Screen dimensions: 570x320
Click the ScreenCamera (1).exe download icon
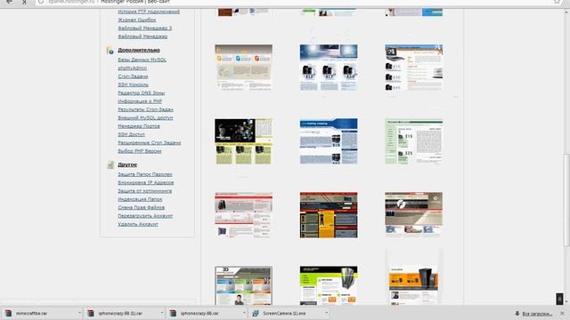pyautogui.click(x=256, y=313)
